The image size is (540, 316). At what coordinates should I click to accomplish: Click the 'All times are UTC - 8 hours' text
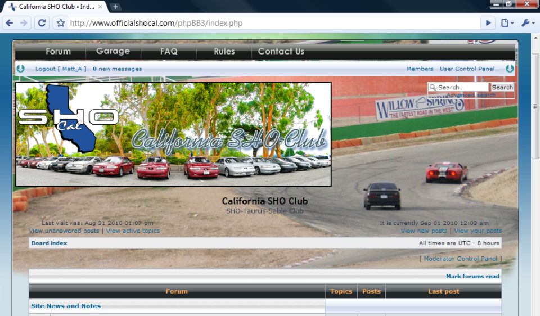click(x=459, y=243)
